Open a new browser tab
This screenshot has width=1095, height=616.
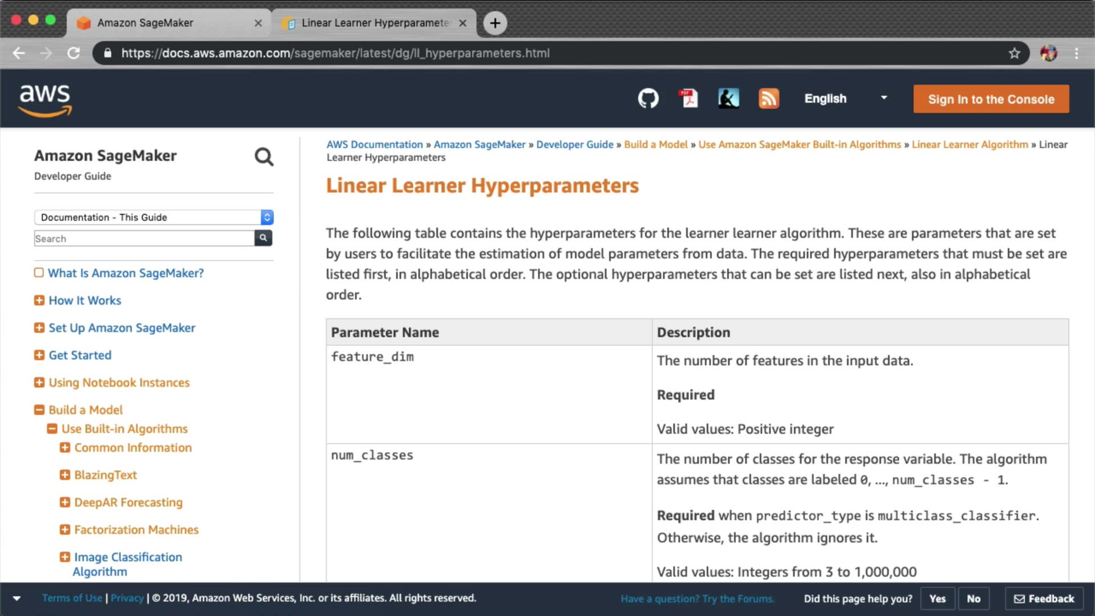(x=495, y=23)
